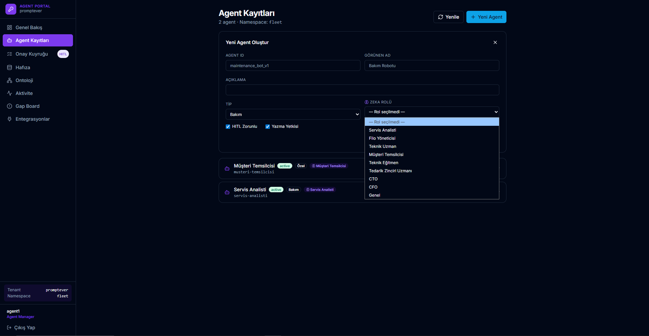Click the Entegrasyonlar plug icon

10,119
